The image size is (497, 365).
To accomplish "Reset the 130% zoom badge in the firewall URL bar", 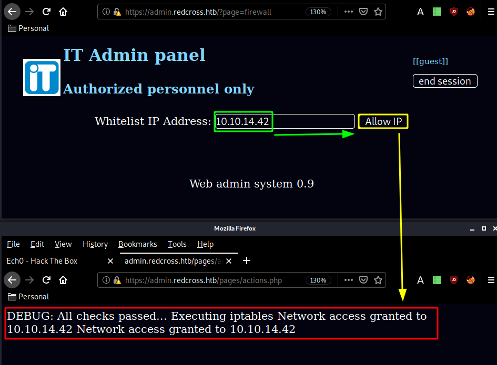I will 318,12.
